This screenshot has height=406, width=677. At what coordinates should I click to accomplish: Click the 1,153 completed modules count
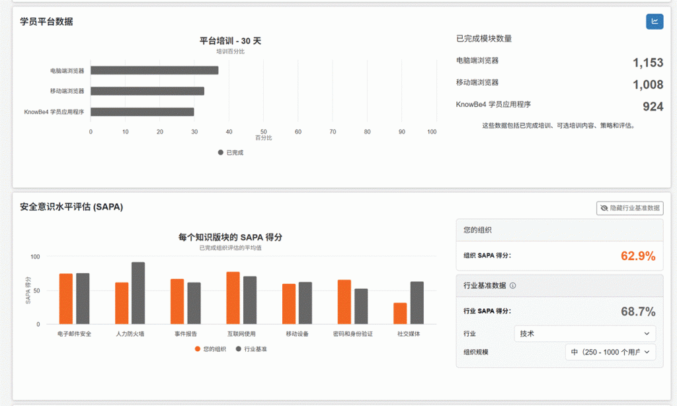(x=647, y=63)
